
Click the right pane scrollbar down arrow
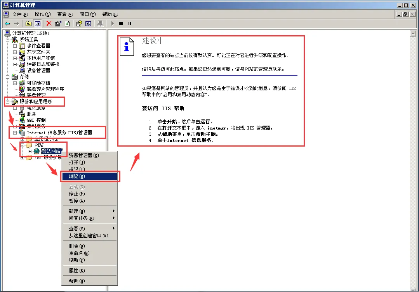[413, 290]
